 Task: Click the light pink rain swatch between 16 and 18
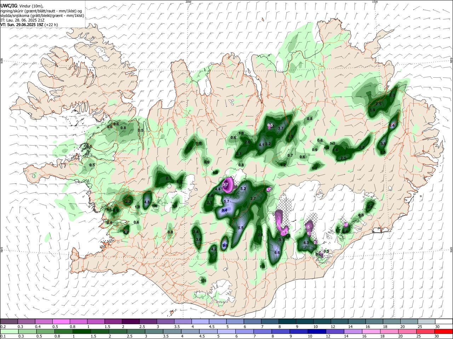(x=371, y=331)
